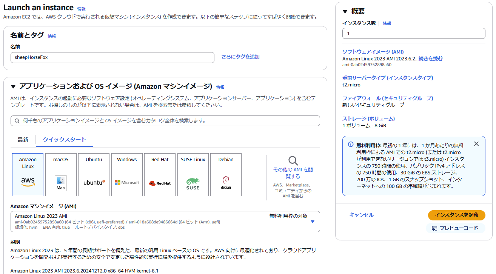Dismiss the free tier notice with the X

[476, 144]
